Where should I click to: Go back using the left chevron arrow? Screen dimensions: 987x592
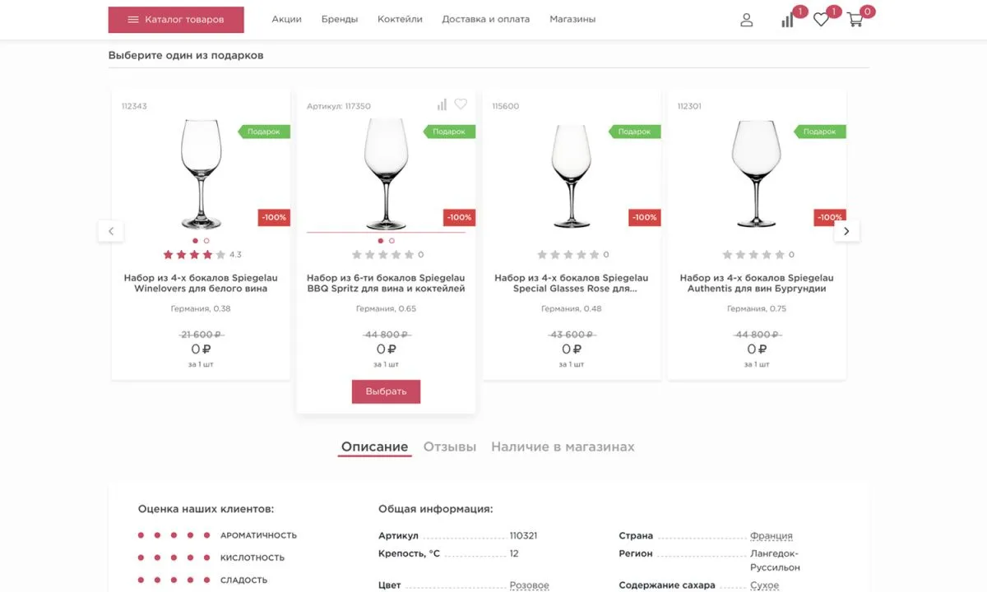coord(110,231)
